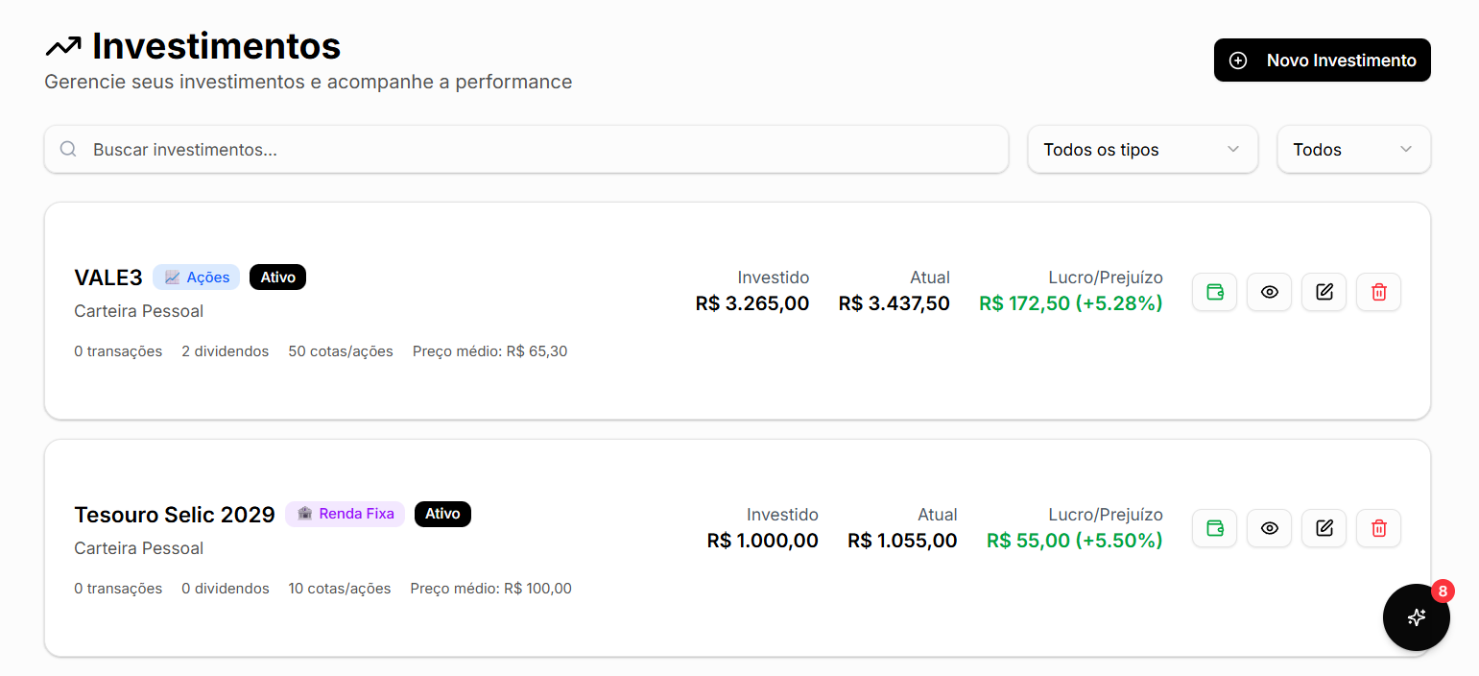
Task: Open the wallet icon on VALE3 card
Action: click(1214, 292)
